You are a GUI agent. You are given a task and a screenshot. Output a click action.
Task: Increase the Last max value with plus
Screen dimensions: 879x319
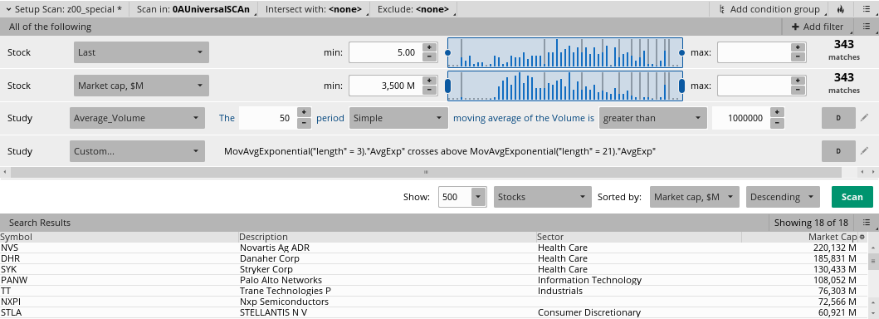click(x=798, y=47)
